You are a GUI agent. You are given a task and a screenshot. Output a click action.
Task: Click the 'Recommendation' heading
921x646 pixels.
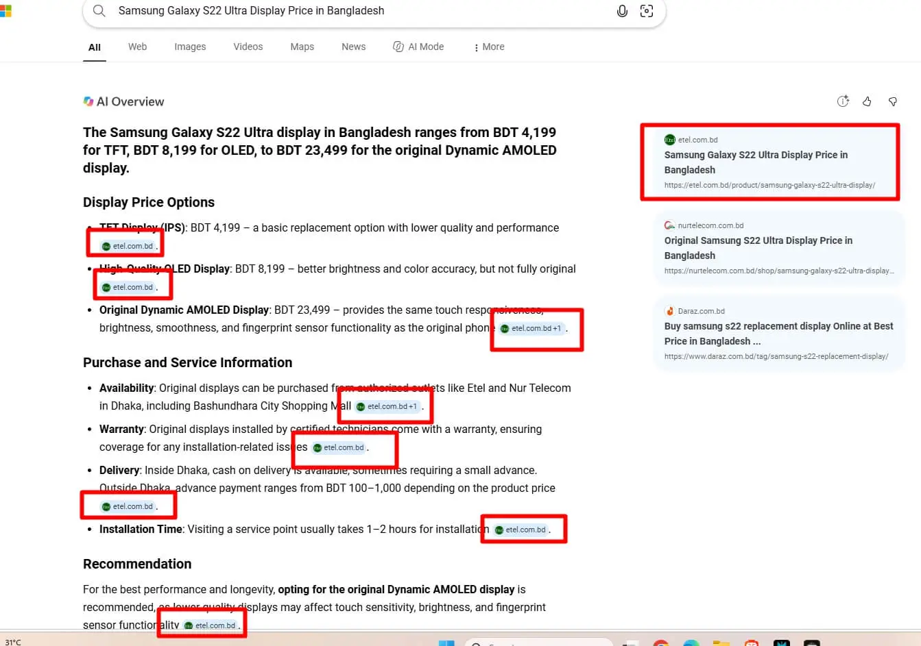click(x=137, y=564)
